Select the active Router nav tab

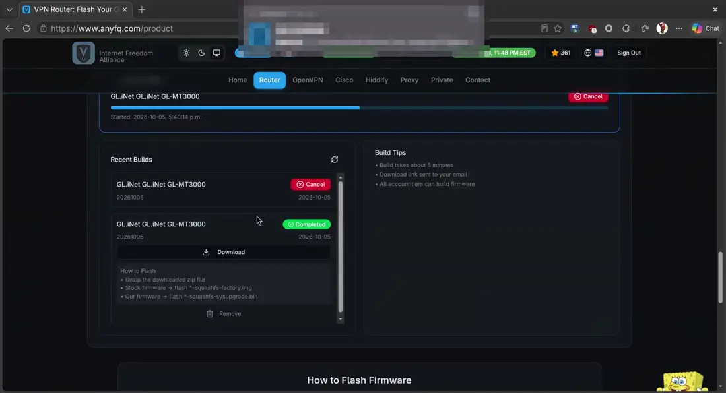(x=269, y=80)
